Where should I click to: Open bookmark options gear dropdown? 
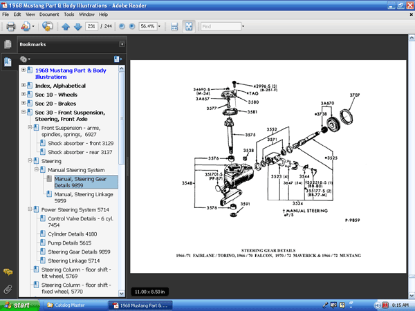point(26,59)
